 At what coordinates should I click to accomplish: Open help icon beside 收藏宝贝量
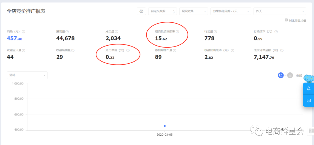[24, 51]
